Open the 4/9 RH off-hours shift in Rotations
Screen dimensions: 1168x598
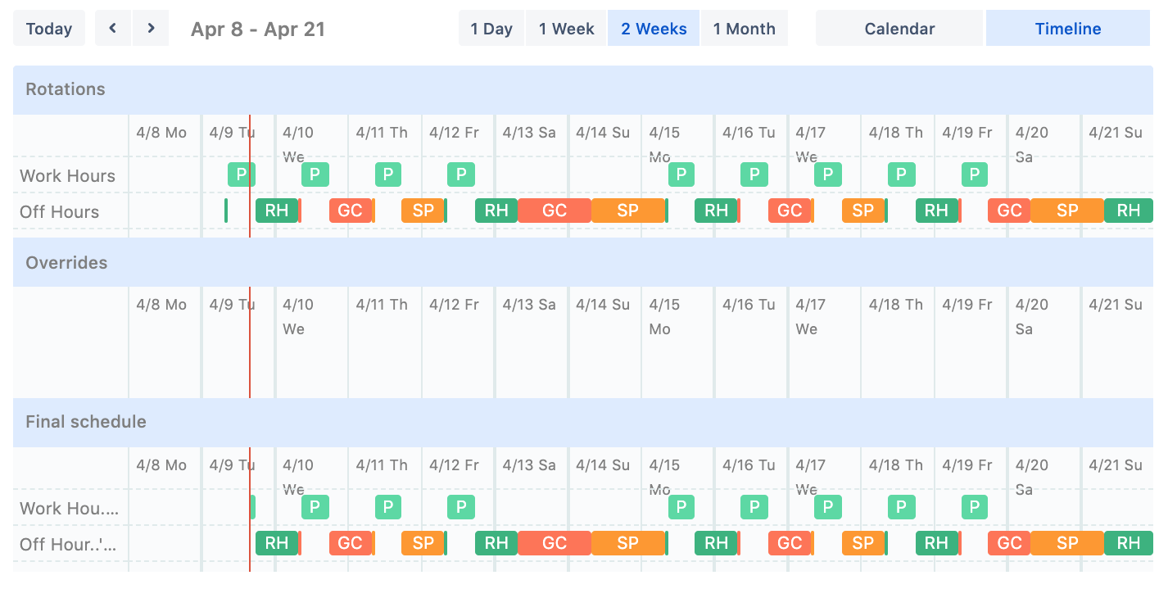coord(277,211)
